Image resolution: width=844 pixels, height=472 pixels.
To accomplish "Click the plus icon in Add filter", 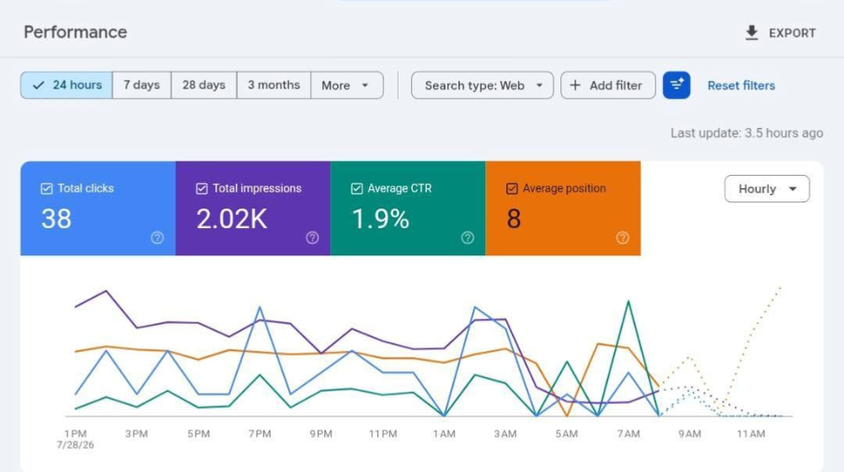I will tap(574, 85).
